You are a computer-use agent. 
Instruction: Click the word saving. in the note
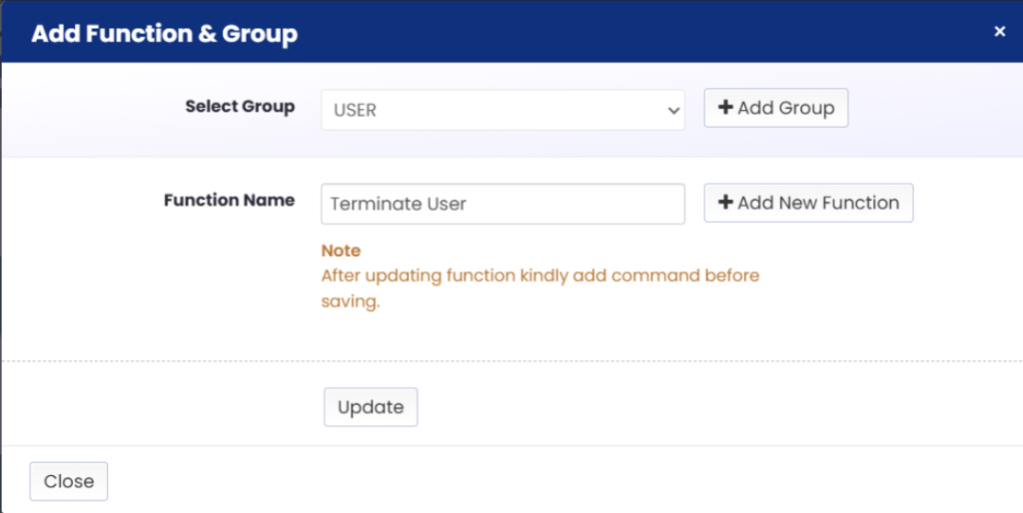[x=351, y=301]
